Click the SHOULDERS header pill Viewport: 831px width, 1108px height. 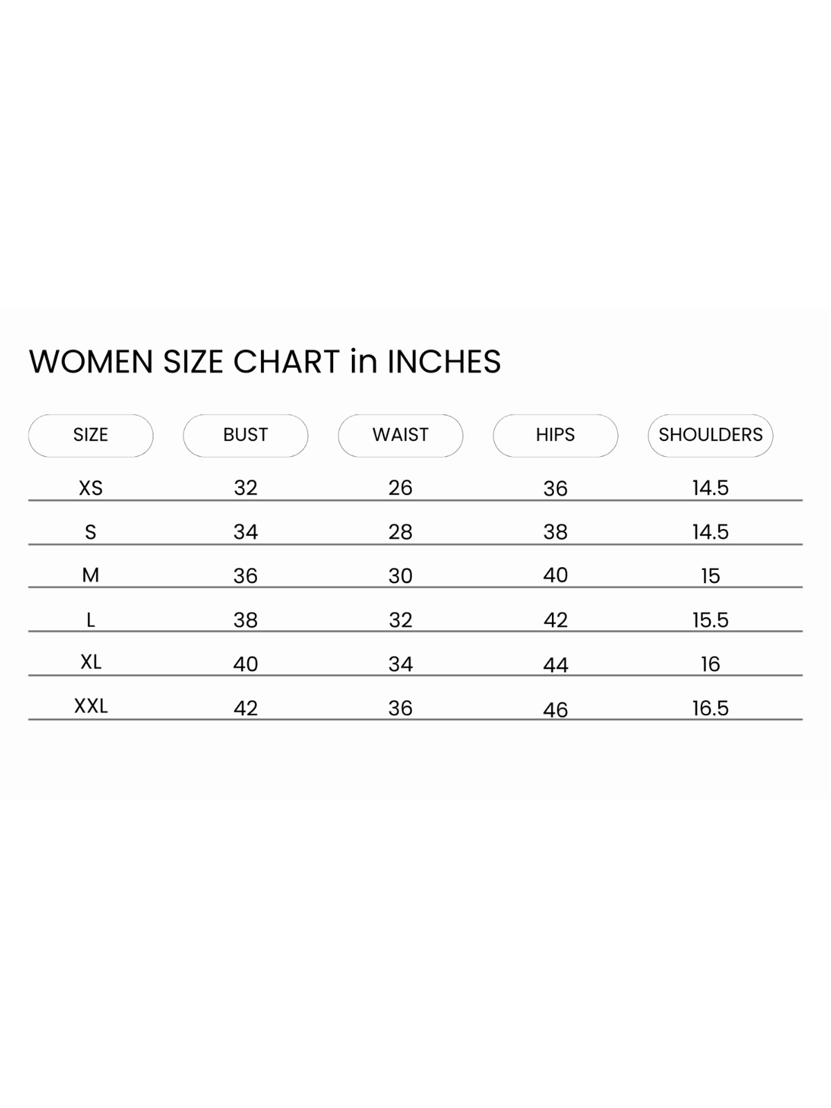pyautogui.click(x=711, y=435)
